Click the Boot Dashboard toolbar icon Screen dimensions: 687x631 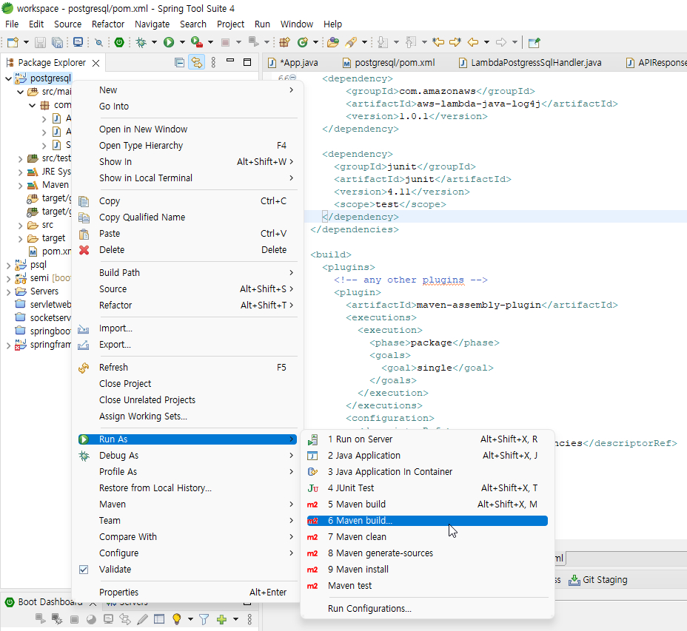point(119,43)
